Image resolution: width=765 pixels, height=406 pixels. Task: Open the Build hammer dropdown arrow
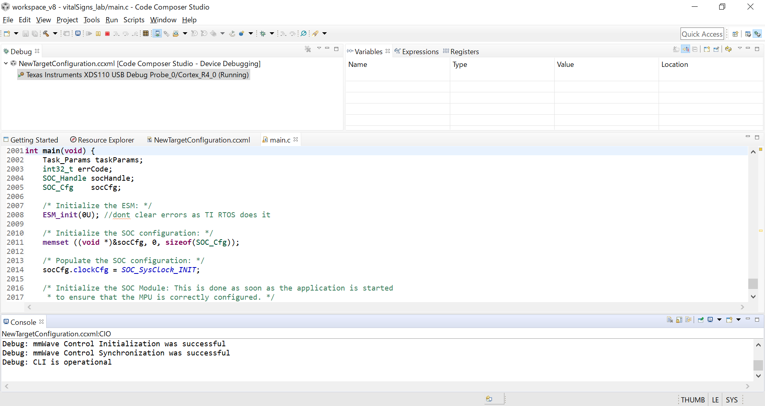(x=55, y=33)
